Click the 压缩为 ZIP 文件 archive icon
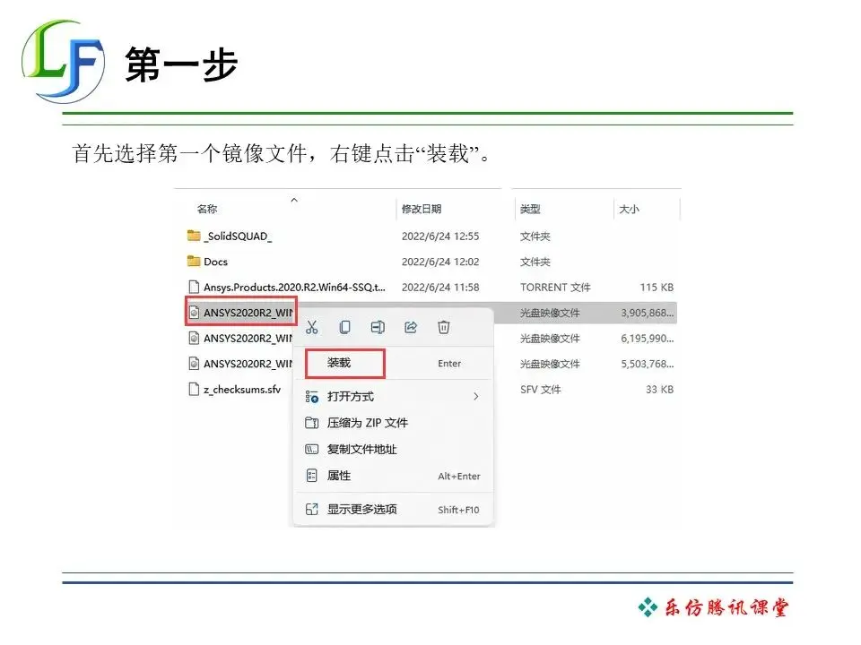Screen dimensions: 861x645 311,423
